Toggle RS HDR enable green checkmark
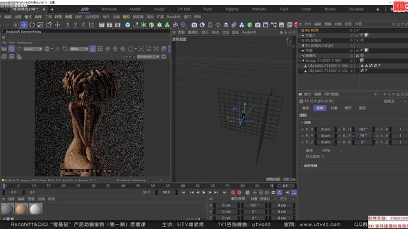Screen dimensions: 408x229 [x=358, y=31]
